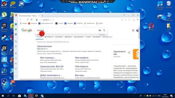
Task: Close the Одноклассники search tab
Action: (39, 16)
